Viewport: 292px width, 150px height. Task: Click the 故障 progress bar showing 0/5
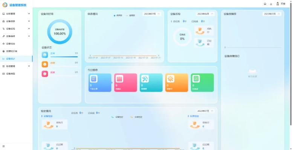pos(64,66)
